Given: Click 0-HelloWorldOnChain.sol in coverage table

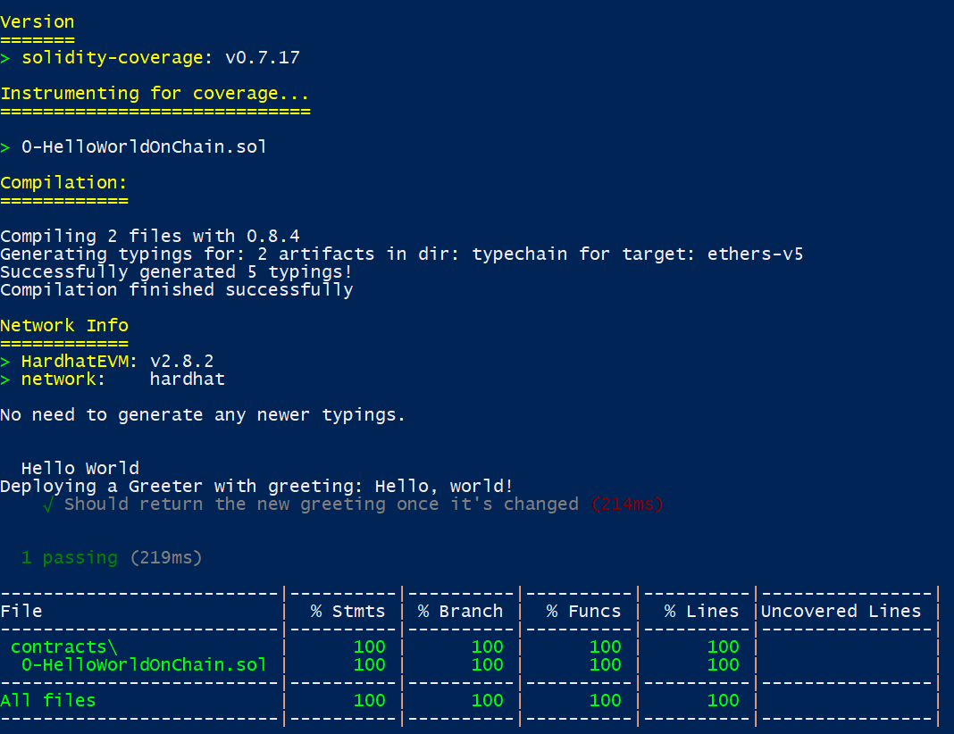Looking at the screenshot, I should coord(144,664).
